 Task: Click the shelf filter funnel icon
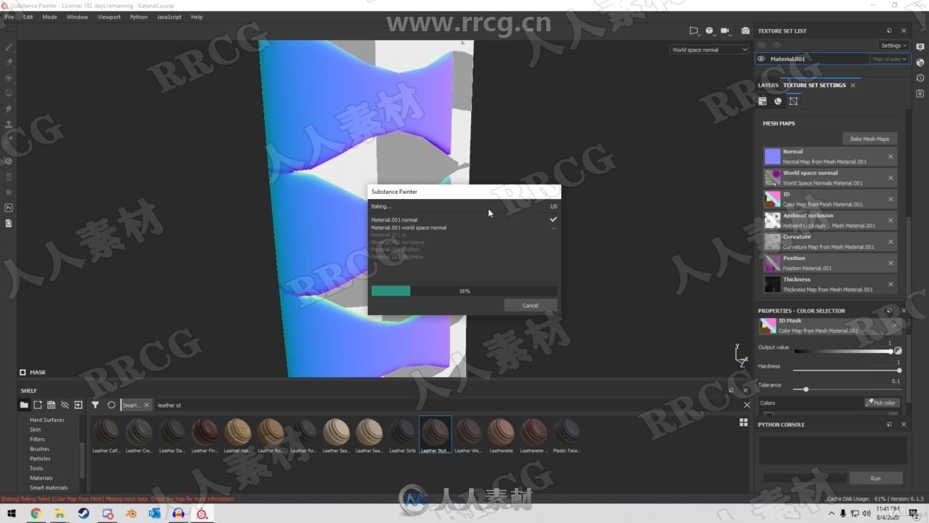pyautogui.click(x=95, y=405)
